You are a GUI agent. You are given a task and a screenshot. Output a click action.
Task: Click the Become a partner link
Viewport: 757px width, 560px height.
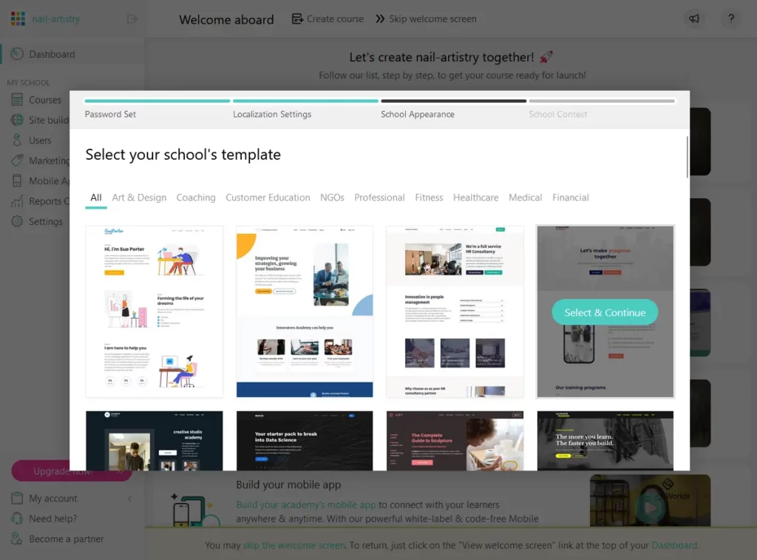tap(65, 539)
